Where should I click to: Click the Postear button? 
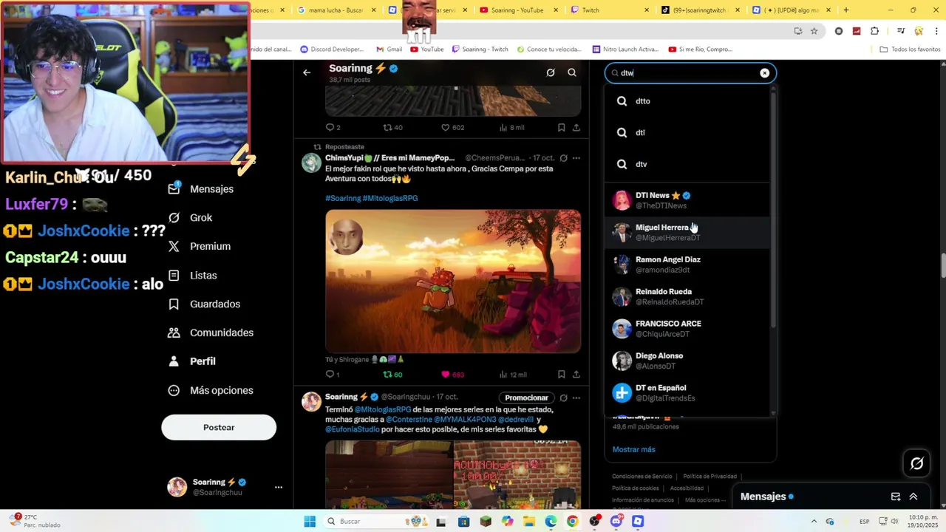(219, 427)
